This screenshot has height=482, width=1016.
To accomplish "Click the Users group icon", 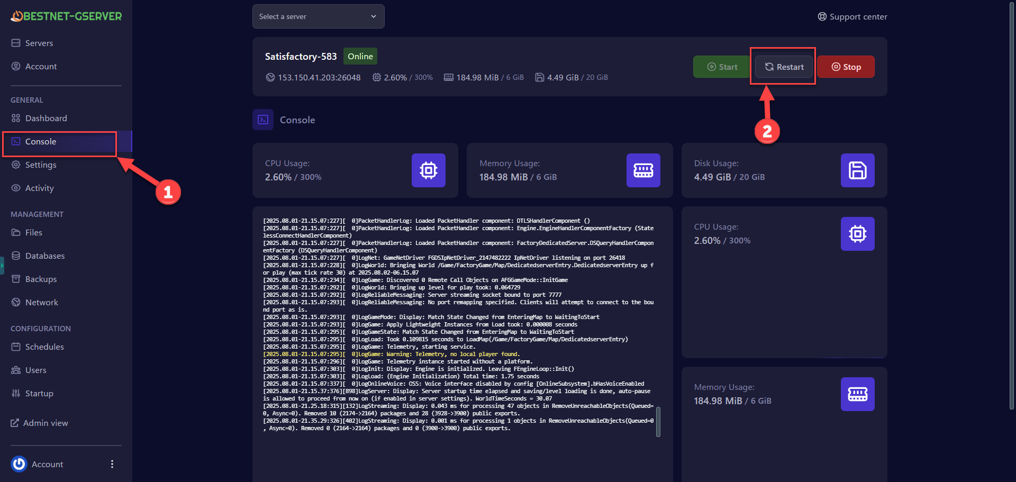I will 16,370.
